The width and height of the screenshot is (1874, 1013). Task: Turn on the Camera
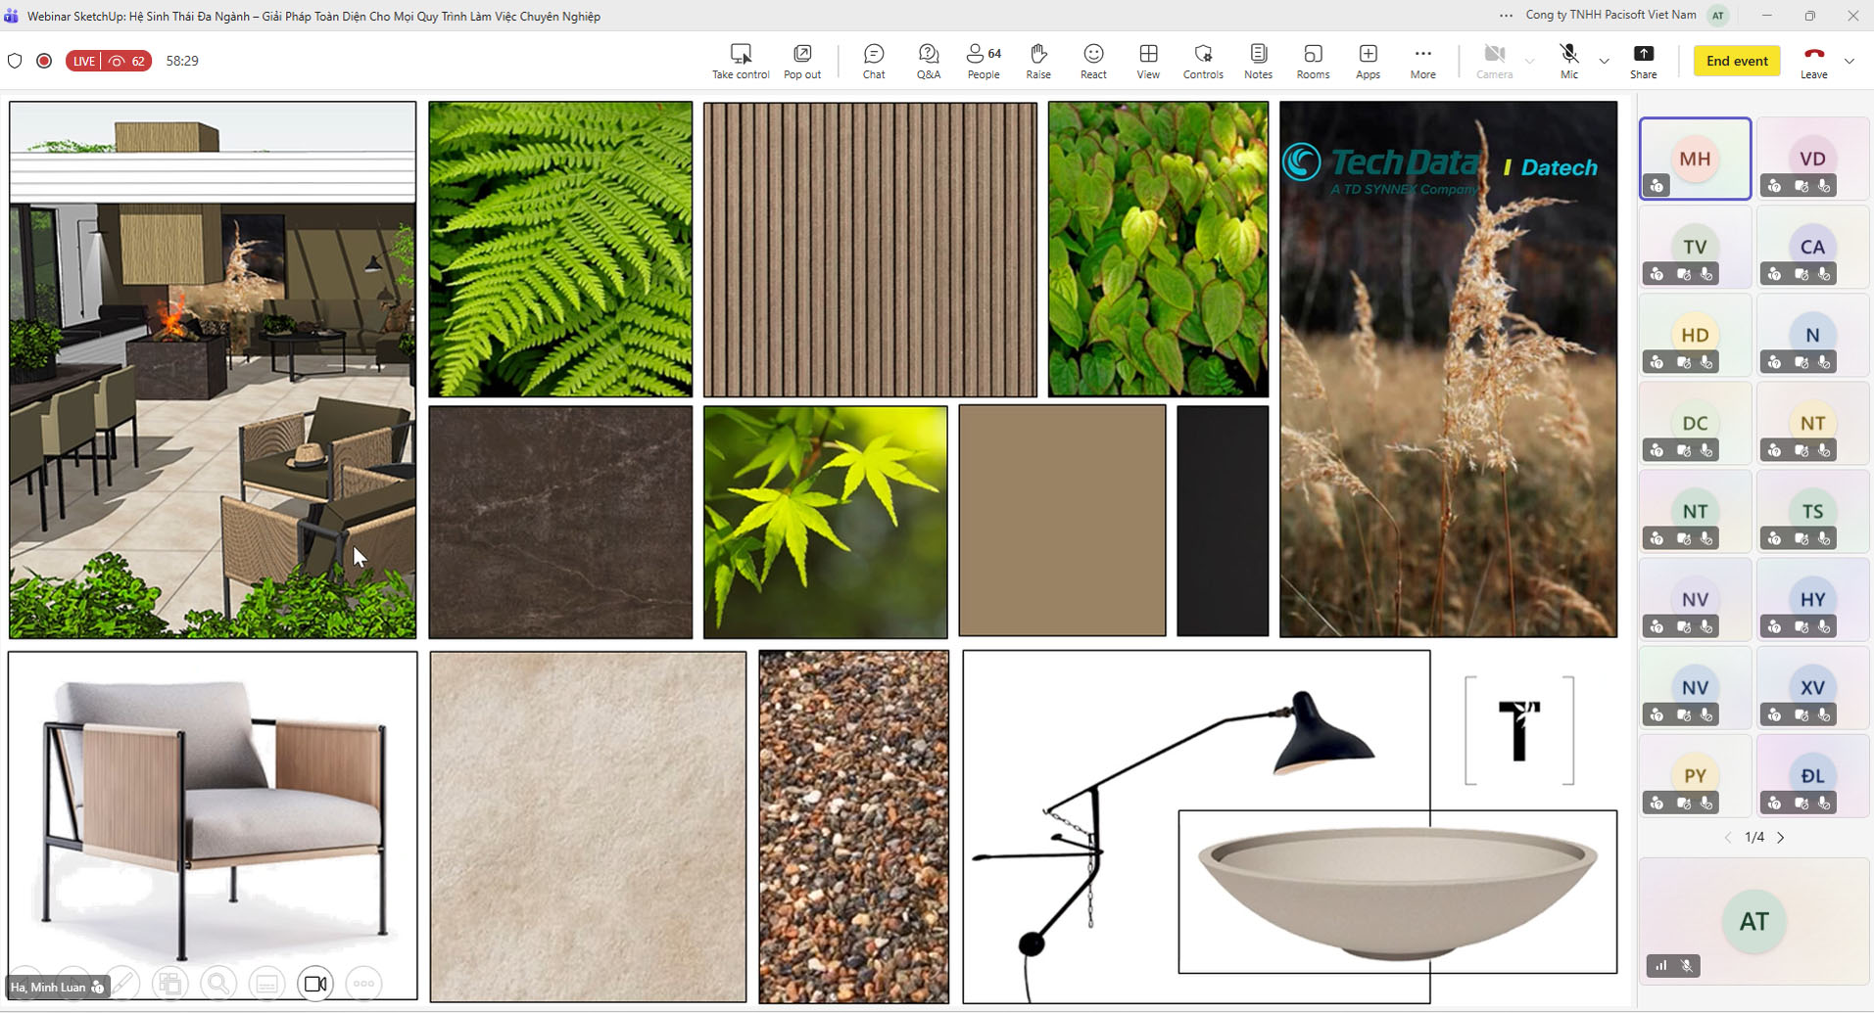point(1494,61)
